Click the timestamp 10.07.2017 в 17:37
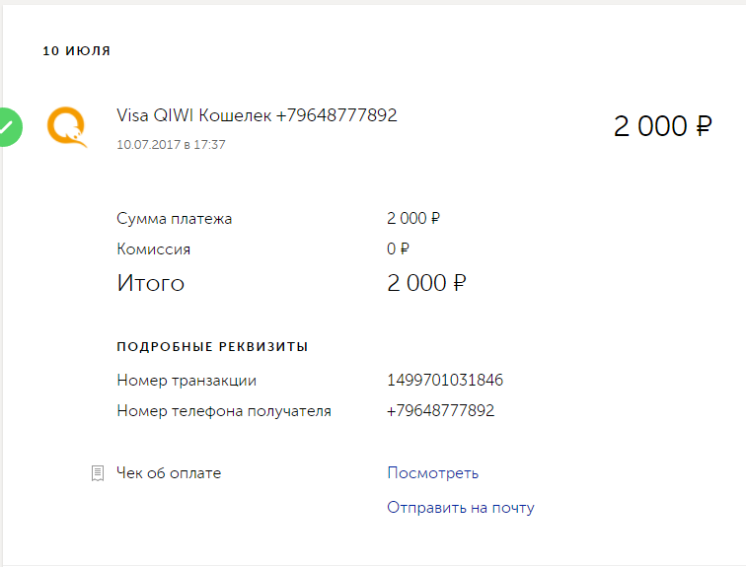This screenshot has height=567, width=746. (x=171, y=145)
